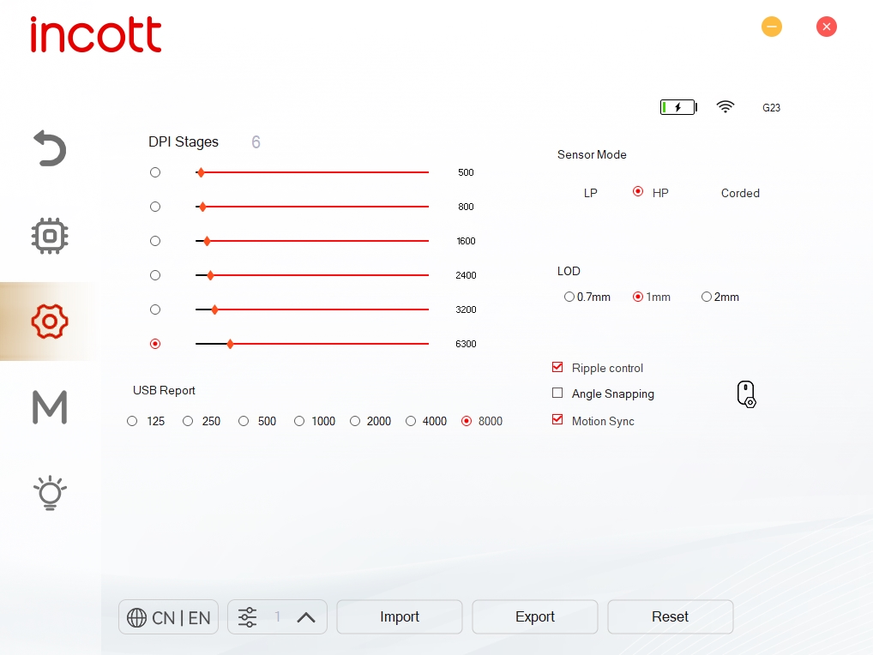The height and width of the screenshot is (655, 873).
Task: Enable Angle Snapping
Action: coord(557,394)
